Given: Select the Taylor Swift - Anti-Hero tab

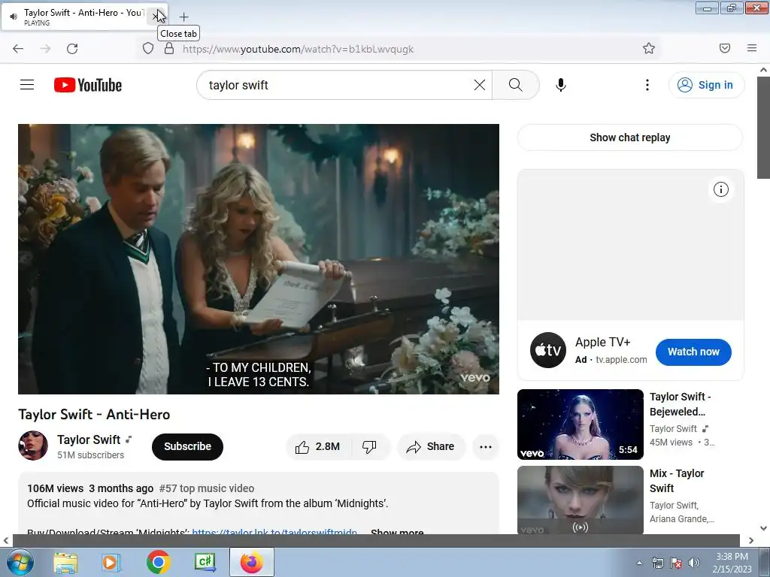Looking at the screenshot, I should [83, 17].
